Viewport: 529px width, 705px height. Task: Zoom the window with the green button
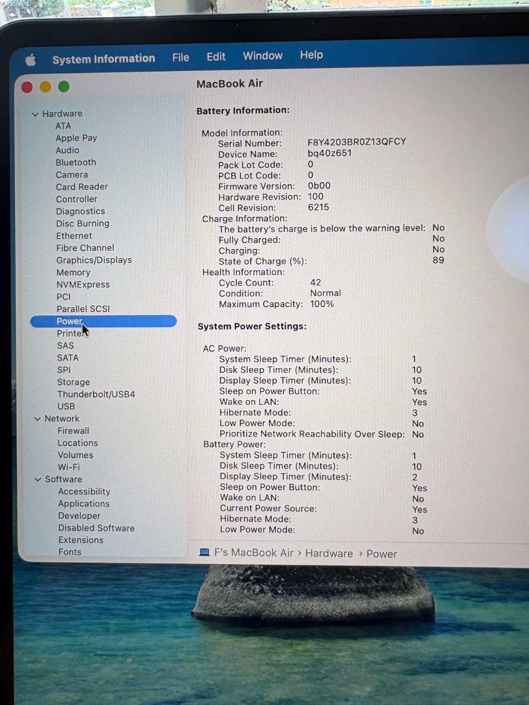point(64,86)
